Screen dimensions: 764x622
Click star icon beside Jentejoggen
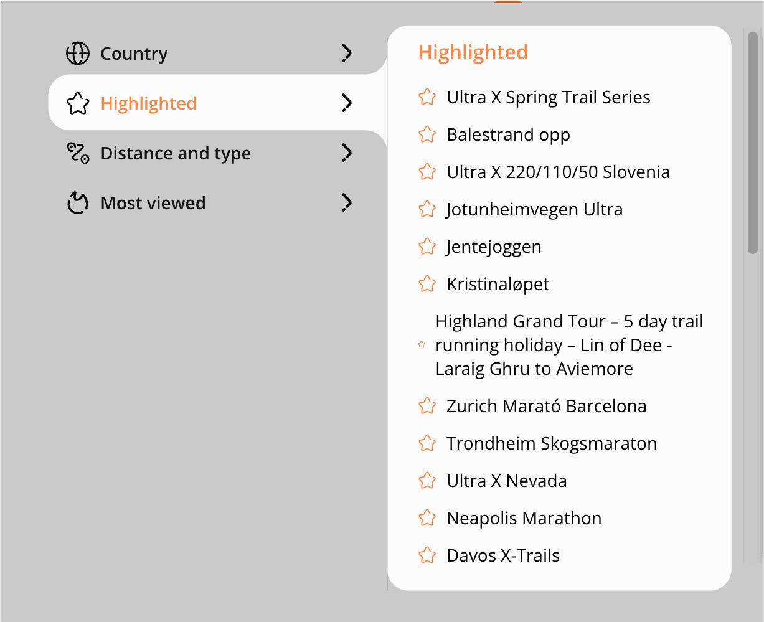pos(427,247)
